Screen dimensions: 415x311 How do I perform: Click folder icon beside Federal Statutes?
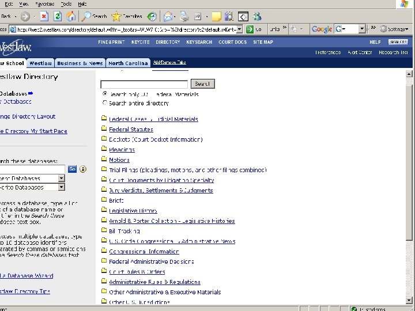click(x=104, y=128)
